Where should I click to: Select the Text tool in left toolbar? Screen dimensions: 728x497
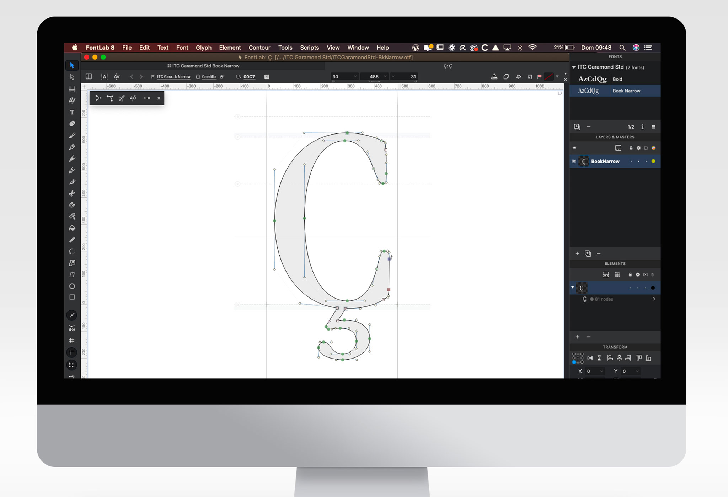pyautogui.click(x=72, y=112)
